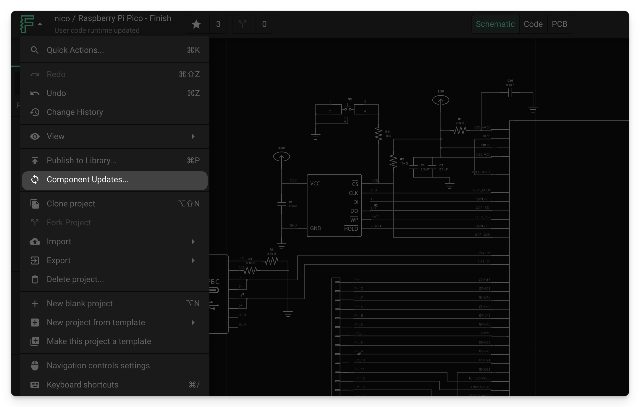
Task: Expand the View submenu arrow
Action: click(193, 136)
